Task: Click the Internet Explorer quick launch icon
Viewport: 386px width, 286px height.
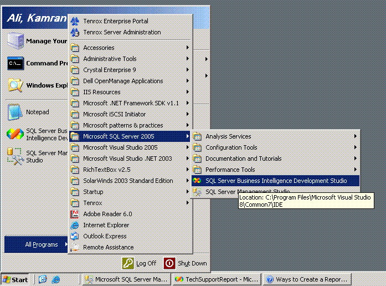Action: click(x=56, y=279)
